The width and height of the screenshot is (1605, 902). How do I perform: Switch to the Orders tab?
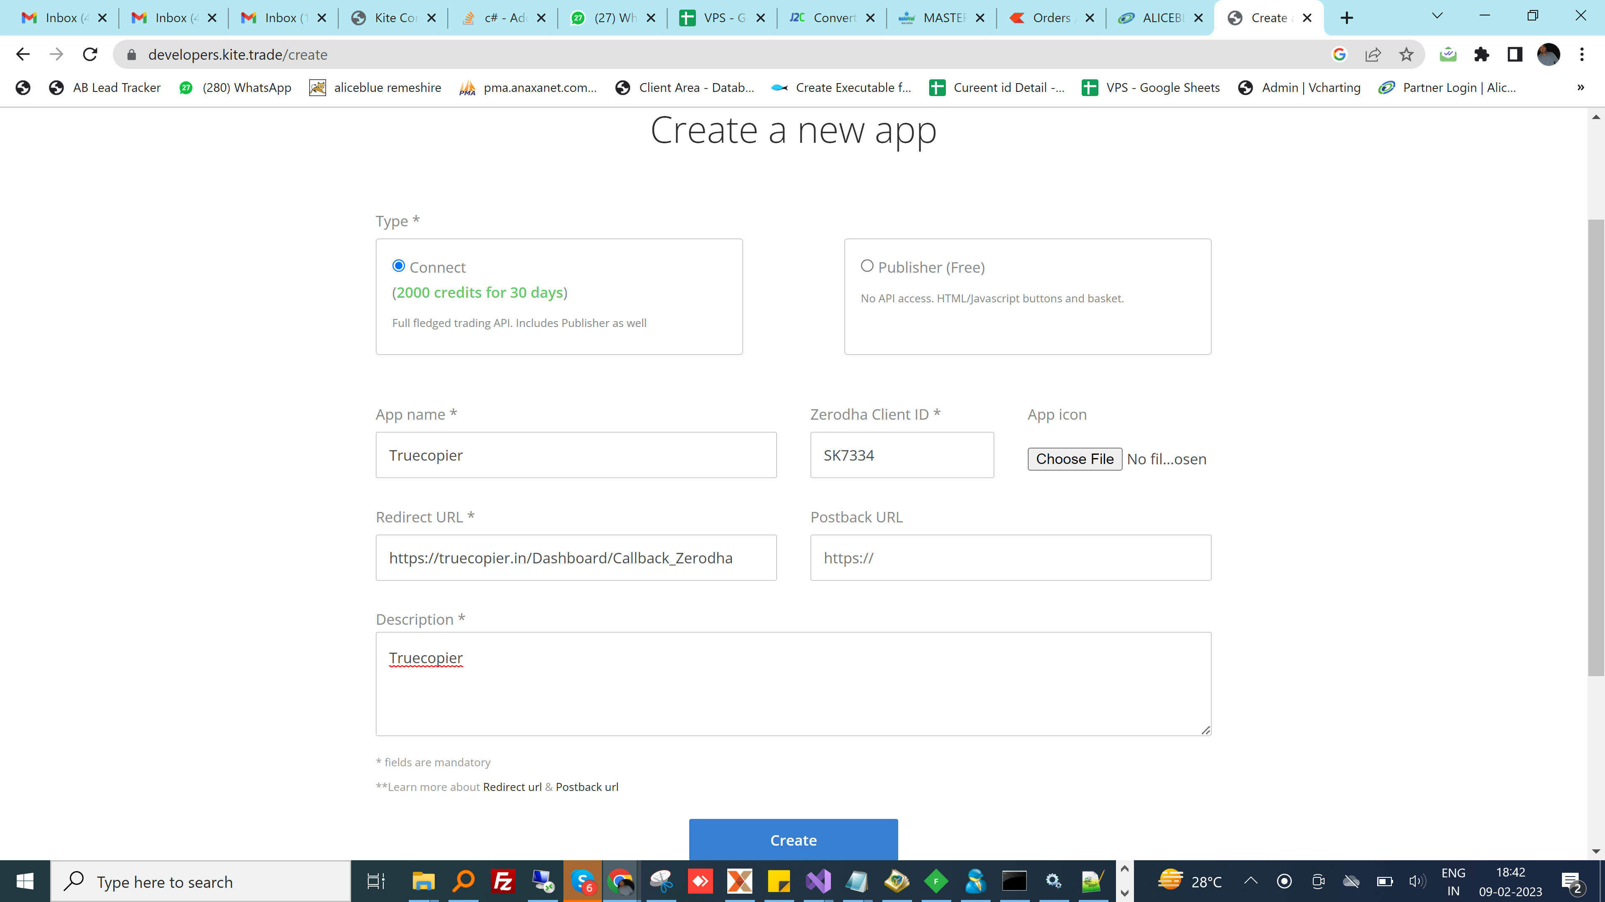(1044, 18)
